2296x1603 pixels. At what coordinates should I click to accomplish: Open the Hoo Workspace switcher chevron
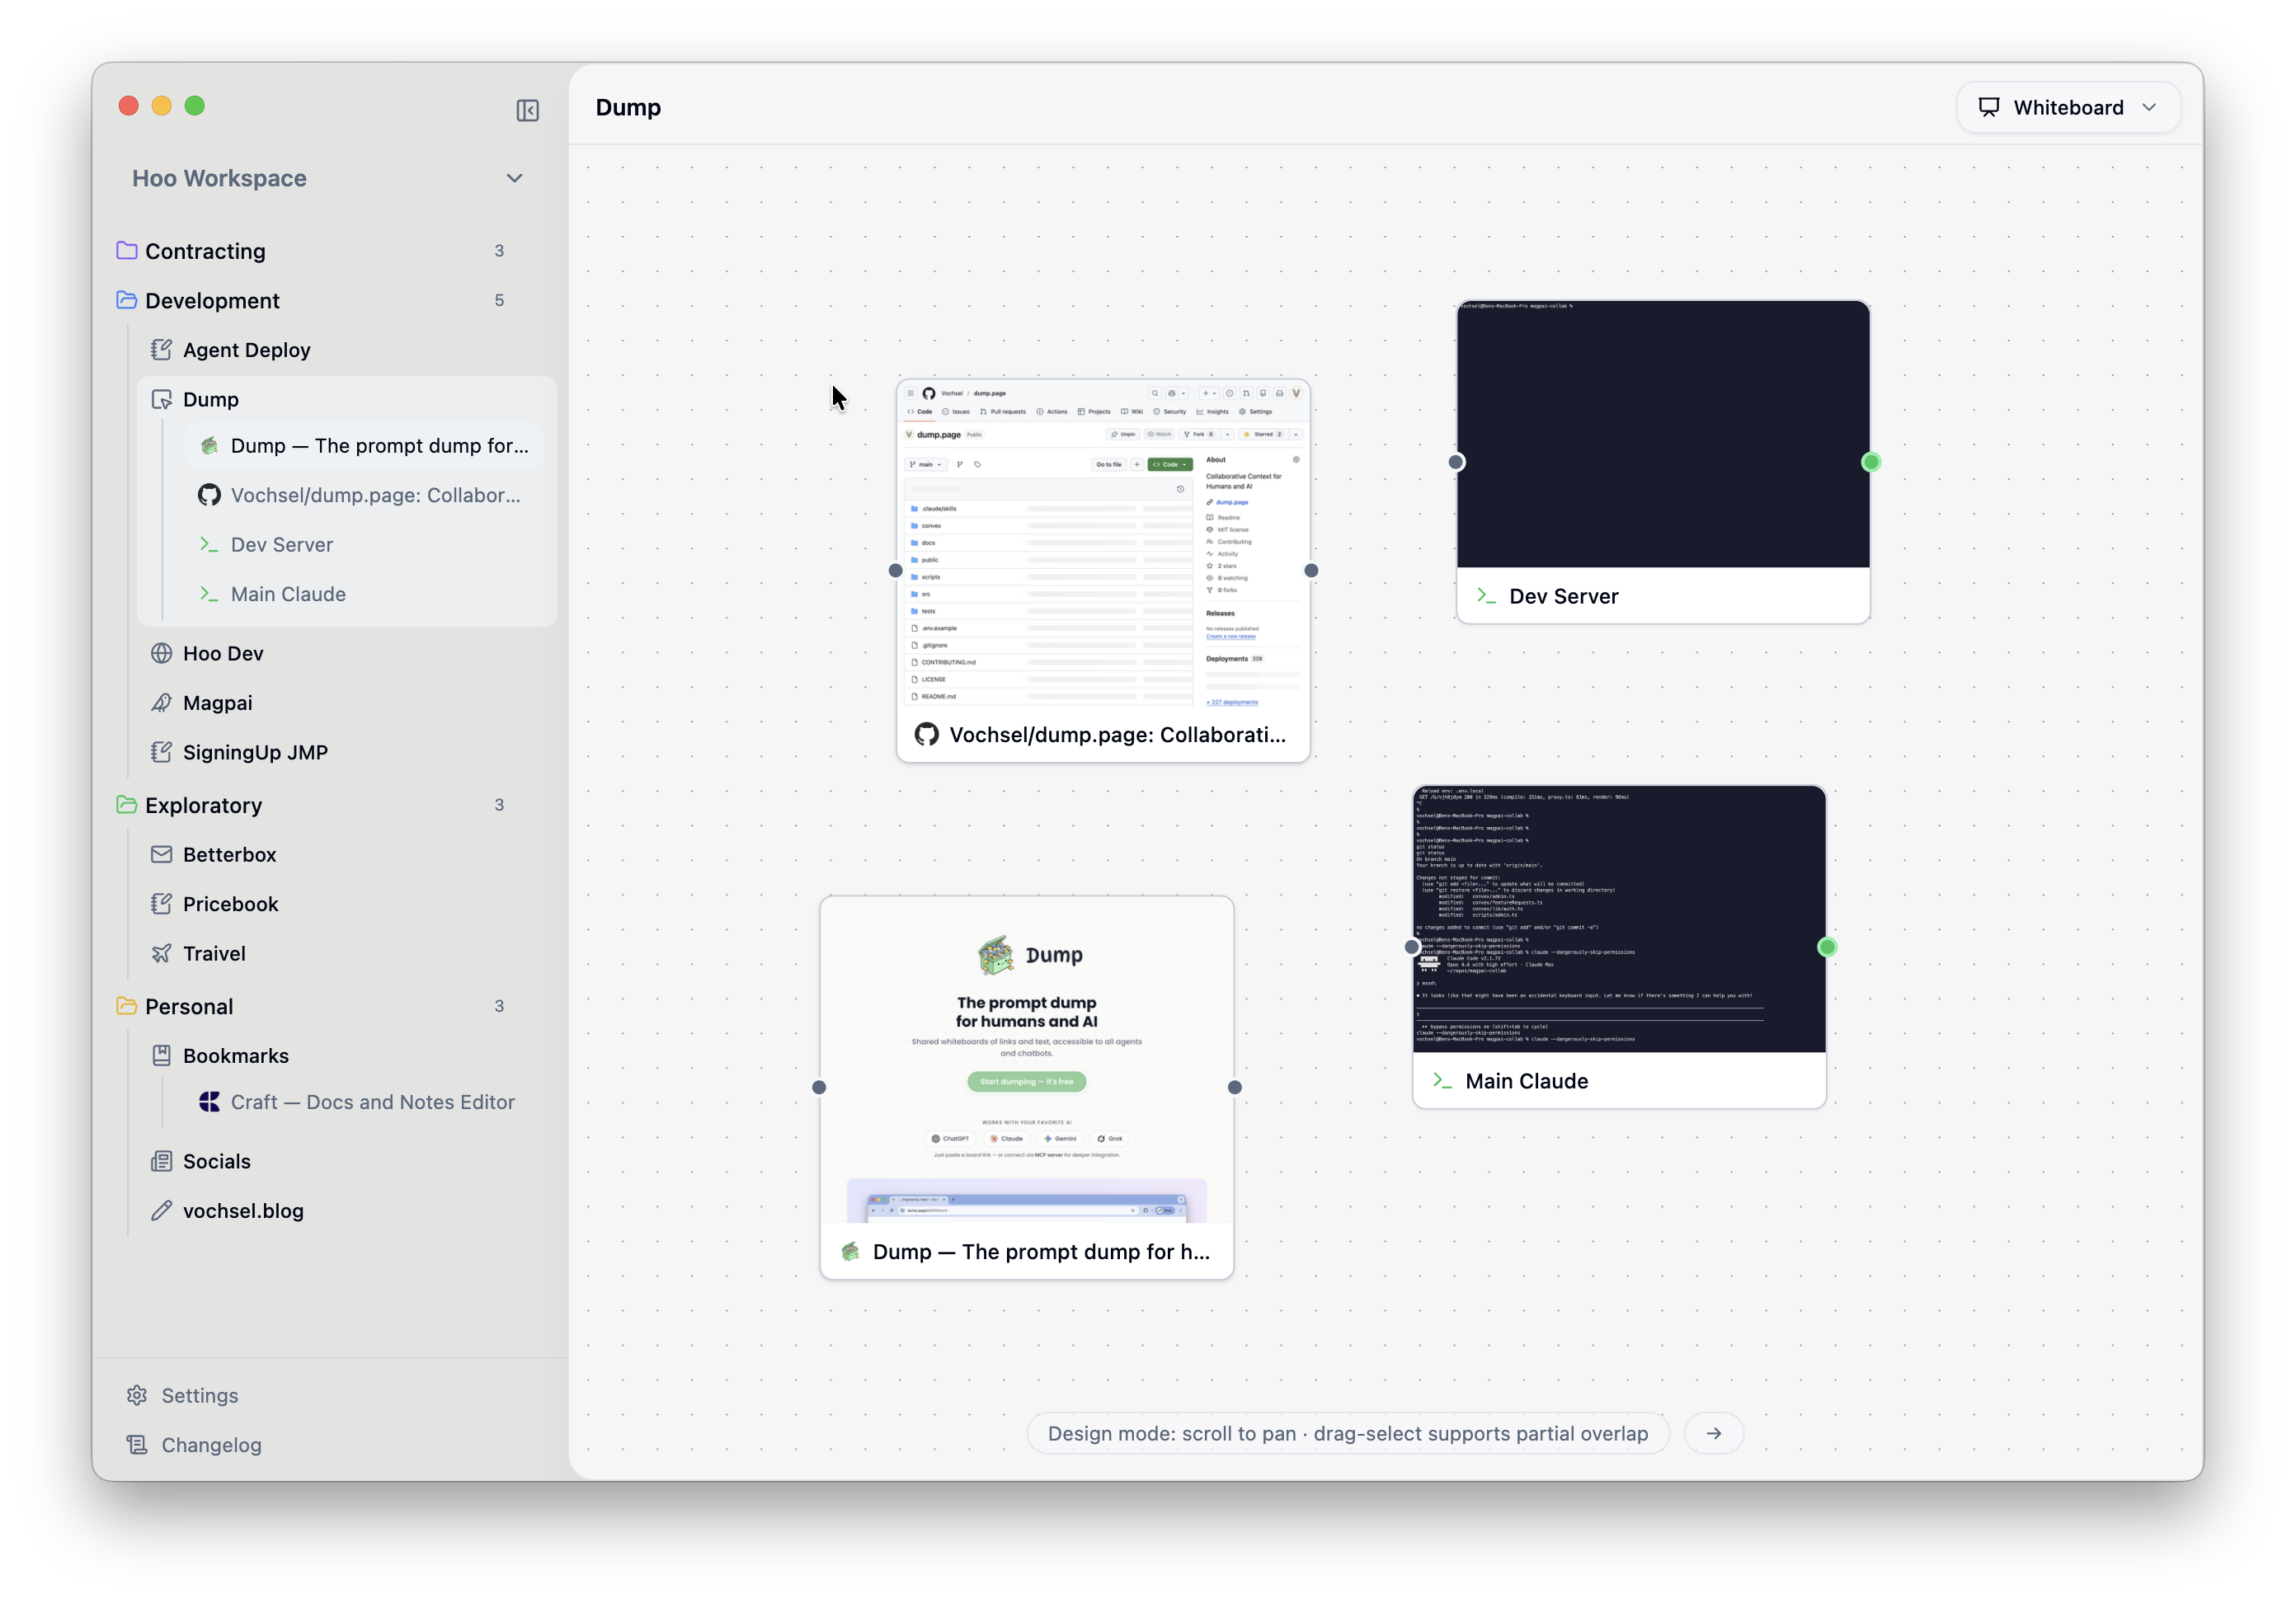514,178
